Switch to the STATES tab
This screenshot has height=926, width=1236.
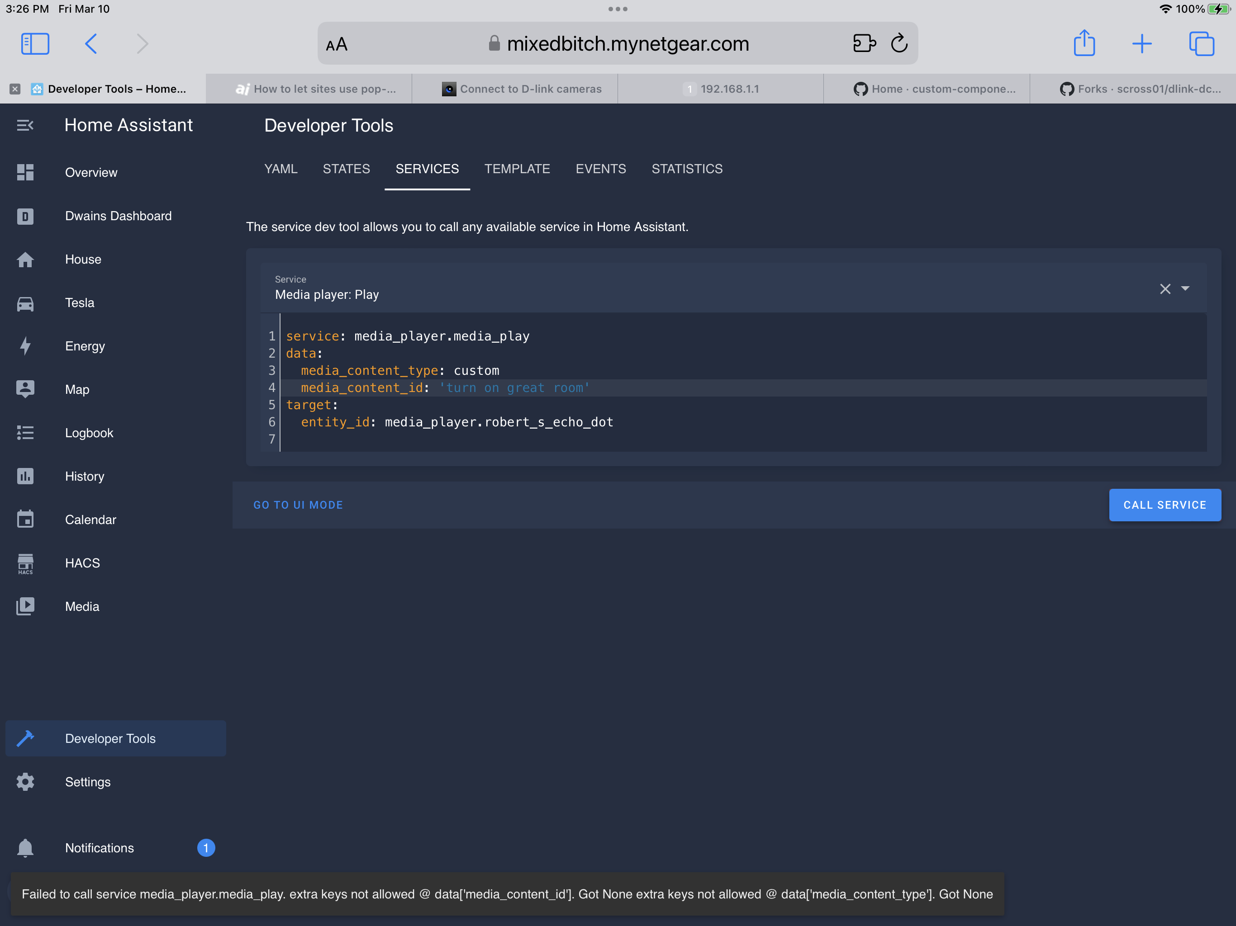[x=347, y=169]
